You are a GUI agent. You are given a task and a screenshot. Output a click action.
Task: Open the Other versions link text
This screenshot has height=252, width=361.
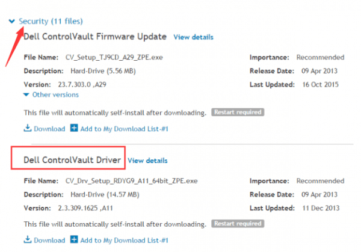point(55,94)
